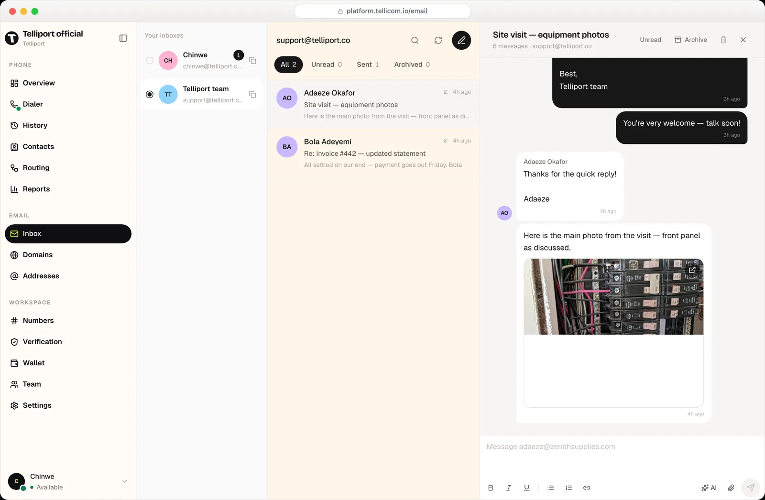Viewport: 765px width, 500px height.
Task: Open the AI writing assistant menu
Action: 709,488
